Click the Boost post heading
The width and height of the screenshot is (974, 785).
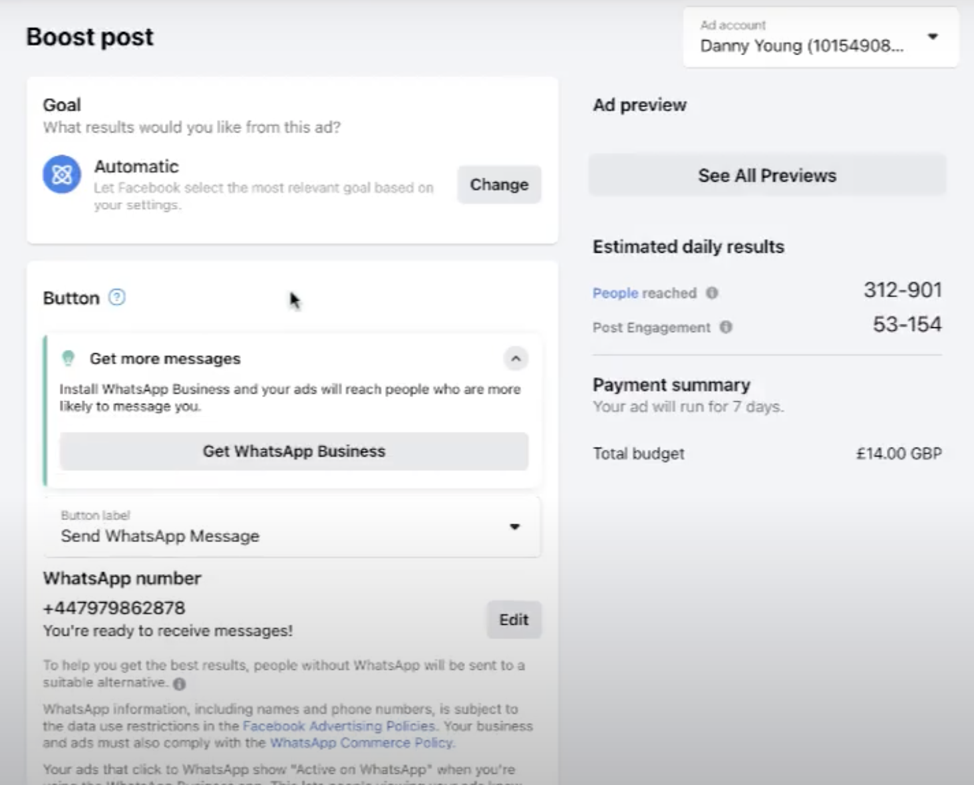[x=90, y=37]
